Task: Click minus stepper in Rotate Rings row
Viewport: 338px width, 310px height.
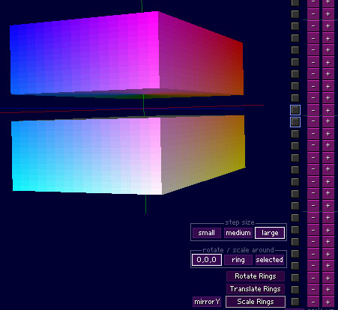Action: [x=313, y=278]
